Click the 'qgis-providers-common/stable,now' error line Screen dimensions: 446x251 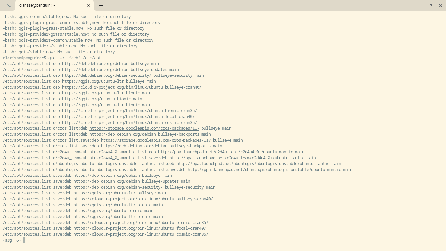(x=78, y=40)
